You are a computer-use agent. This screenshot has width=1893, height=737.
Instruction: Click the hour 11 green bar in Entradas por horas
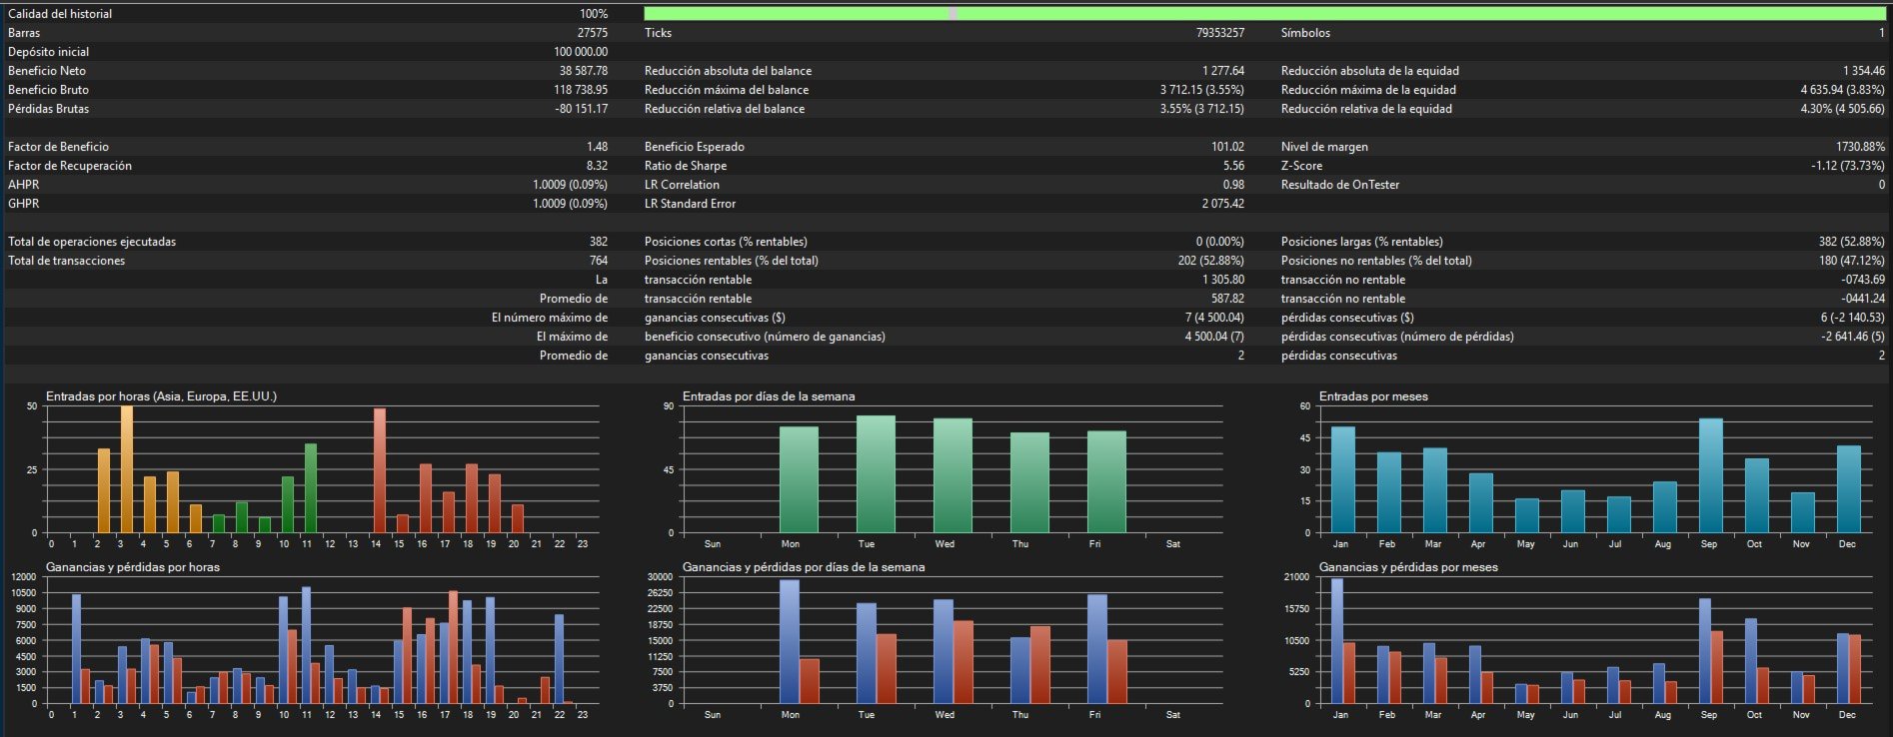pos(311,488)
